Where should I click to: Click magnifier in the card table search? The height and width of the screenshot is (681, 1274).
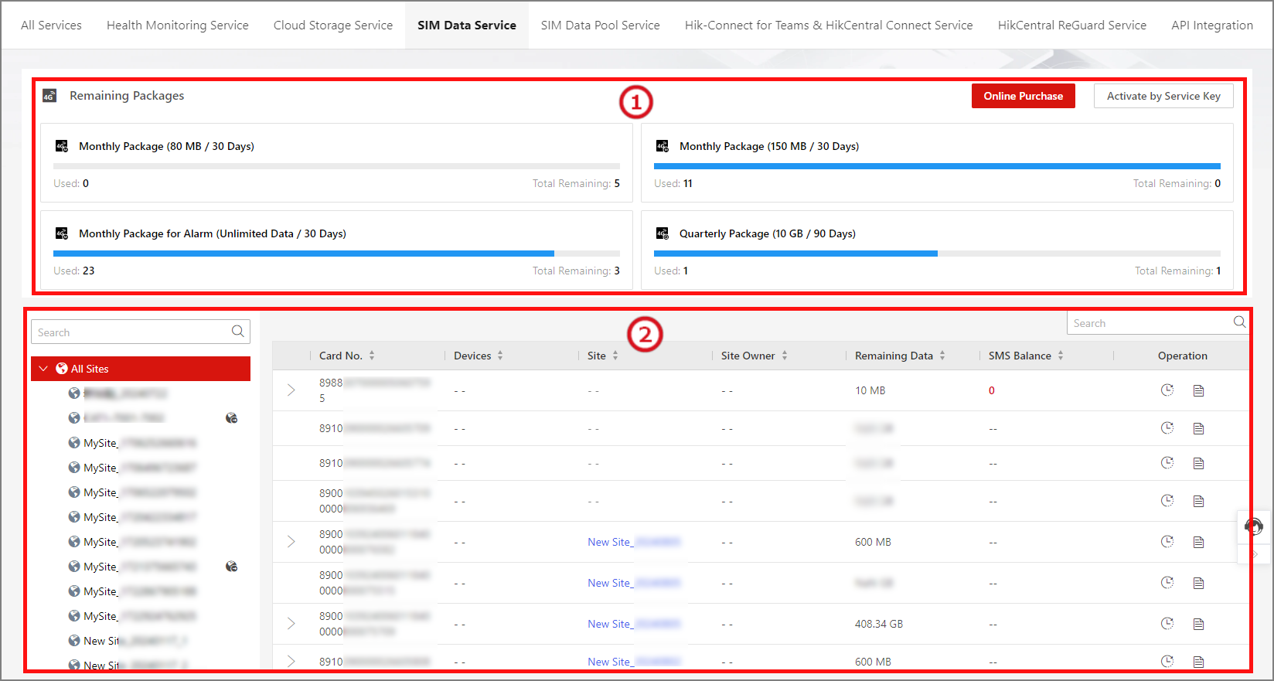tap(1240, 322)
